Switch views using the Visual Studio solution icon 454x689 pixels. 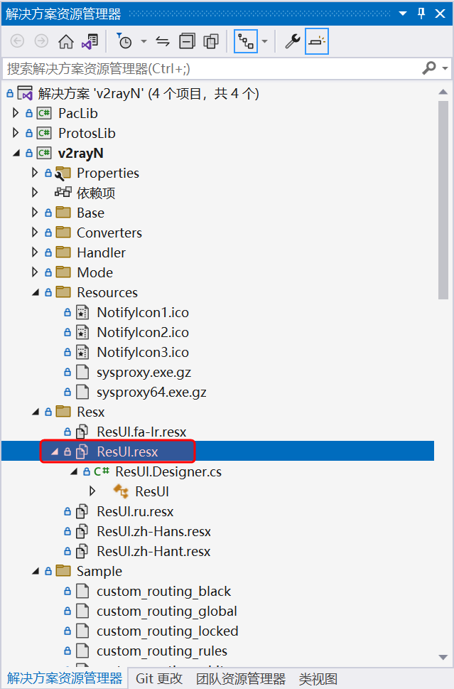click(x=90, y=42)
